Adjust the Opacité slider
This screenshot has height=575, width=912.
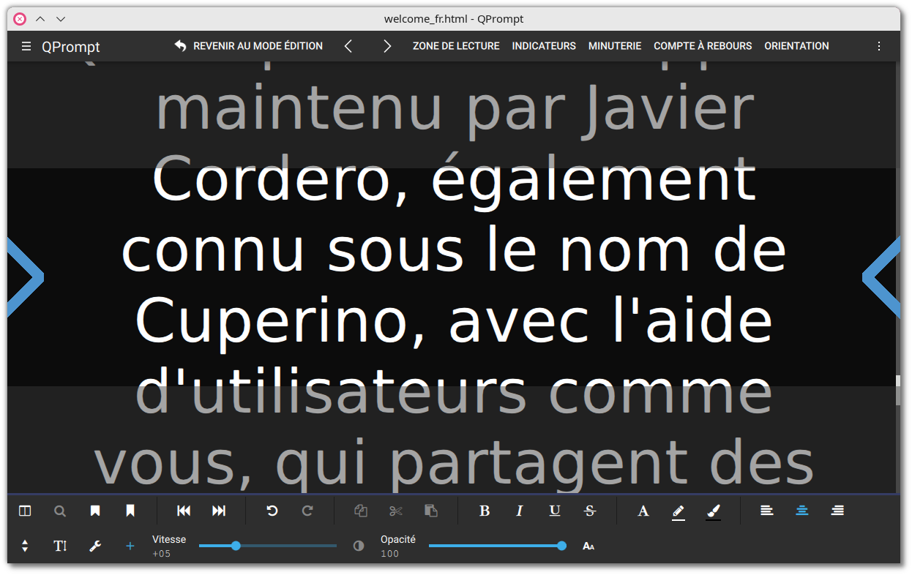click(x=498, y=546)
